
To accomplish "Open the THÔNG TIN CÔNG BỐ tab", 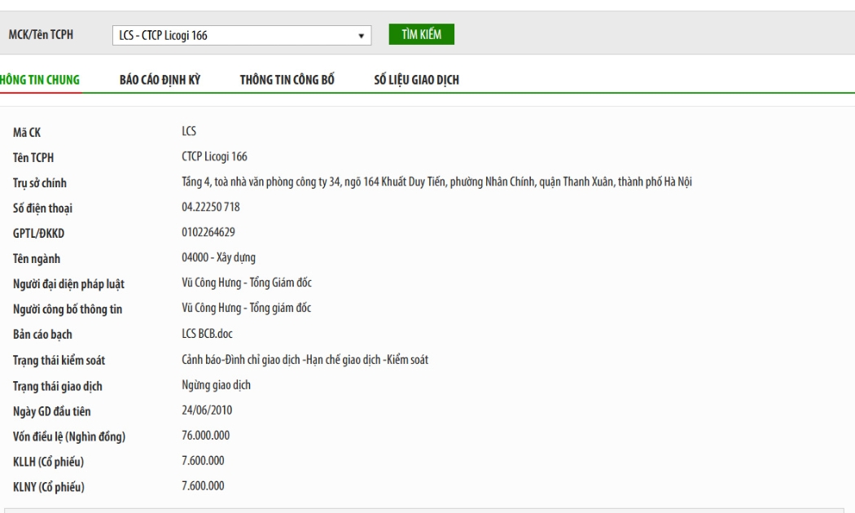I will (x=287, y=80).
